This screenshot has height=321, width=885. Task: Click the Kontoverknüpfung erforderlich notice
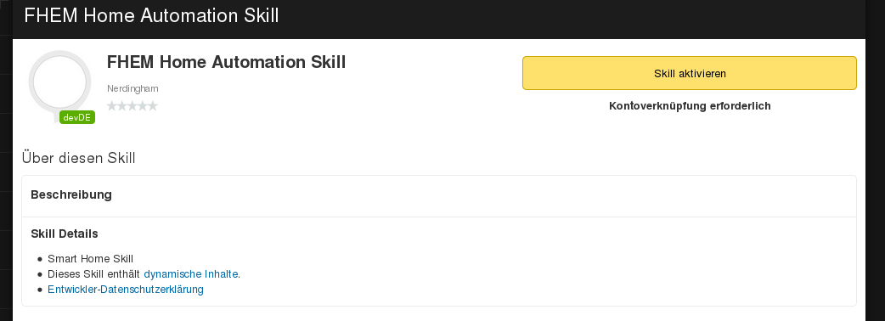[690, 106]
